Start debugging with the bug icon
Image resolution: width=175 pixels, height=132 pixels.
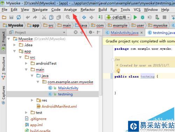[x=142, y=17]
